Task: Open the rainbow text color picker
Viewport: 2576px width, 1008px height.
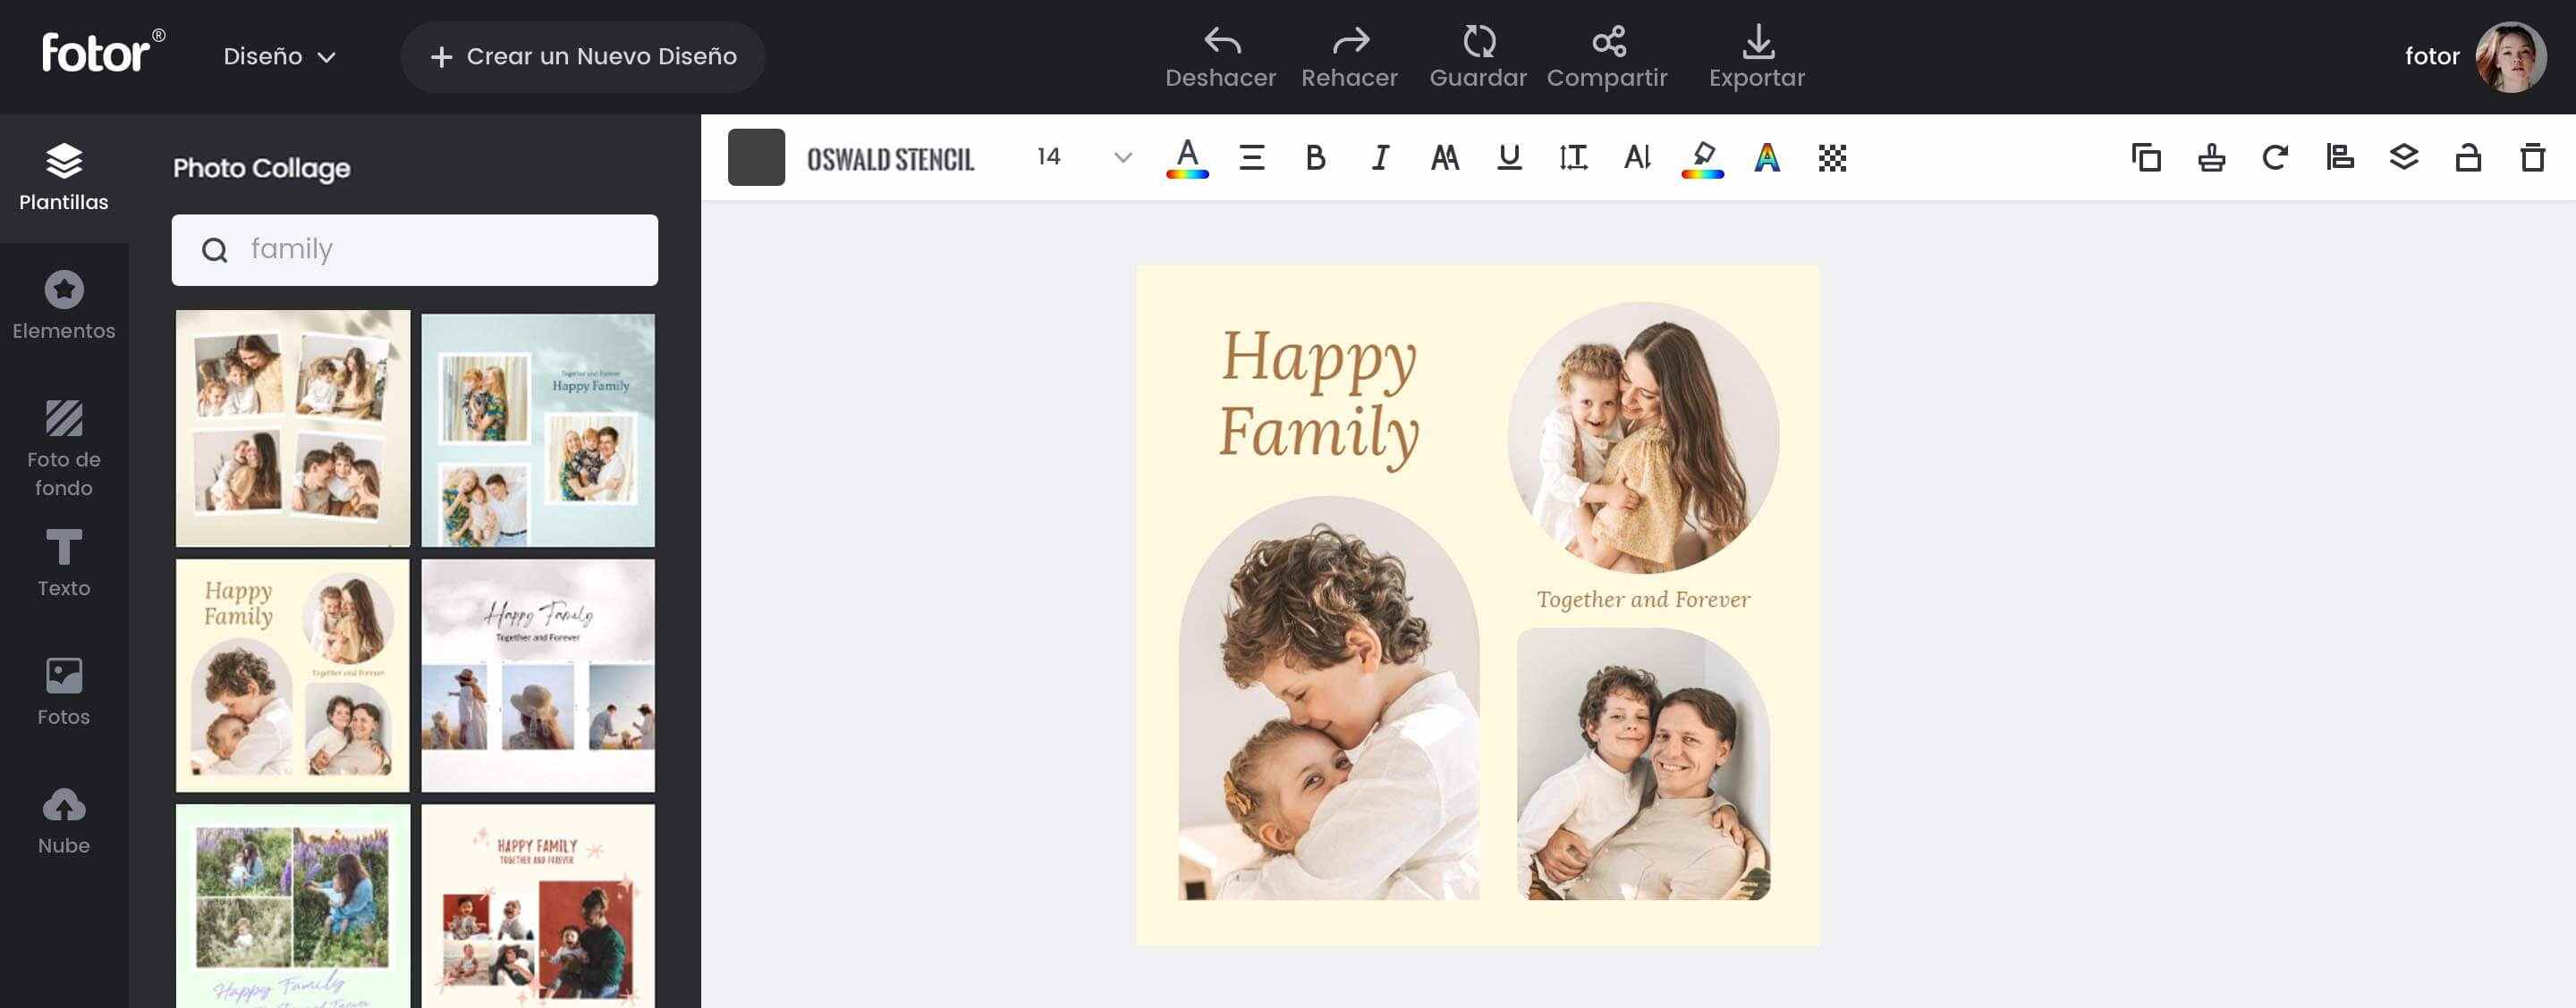Action: [x=1187, y=158]
